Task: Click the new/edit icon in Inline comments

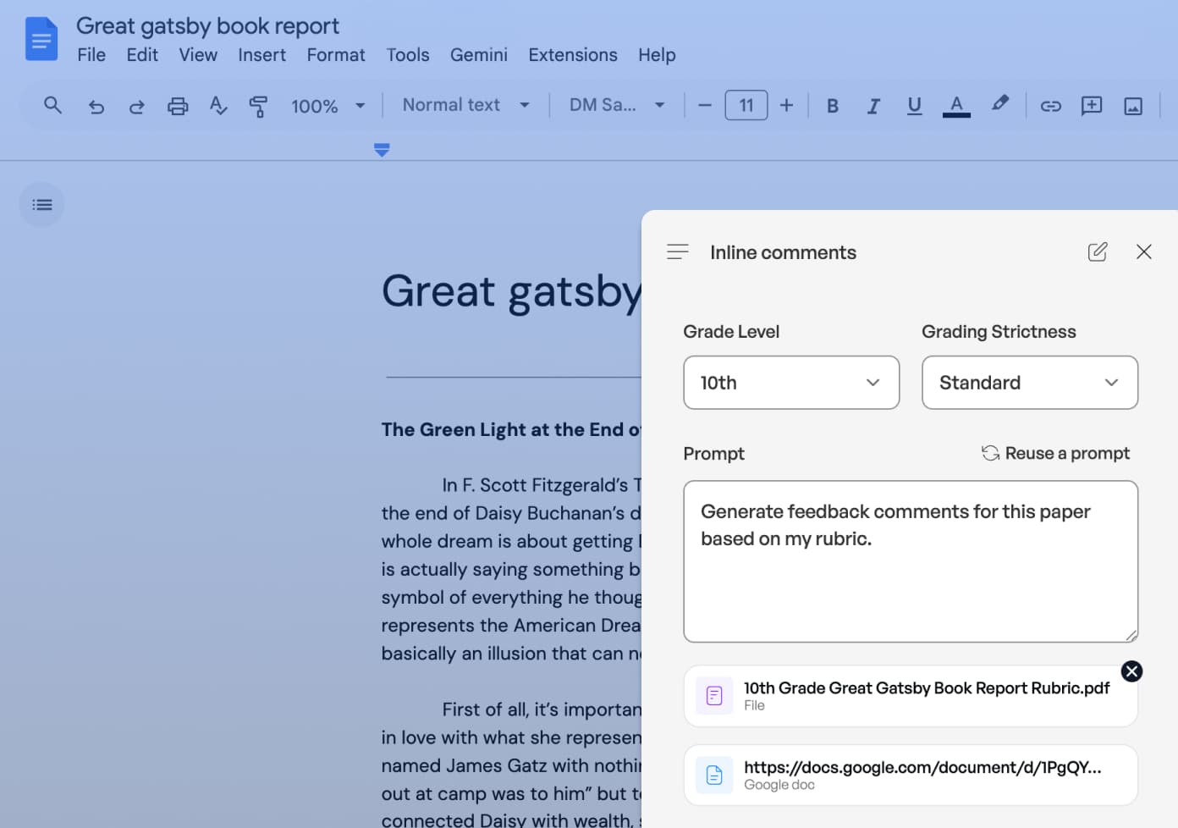Action: pos(1098,251)
